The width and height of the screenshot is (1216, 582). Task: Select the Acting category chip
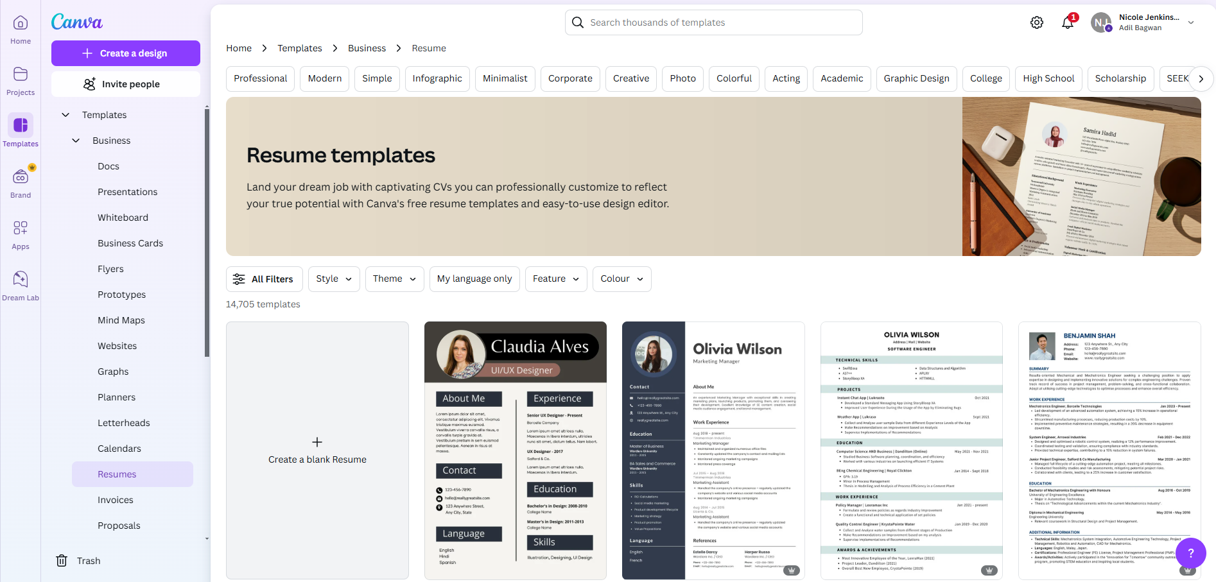click(786, 79)
